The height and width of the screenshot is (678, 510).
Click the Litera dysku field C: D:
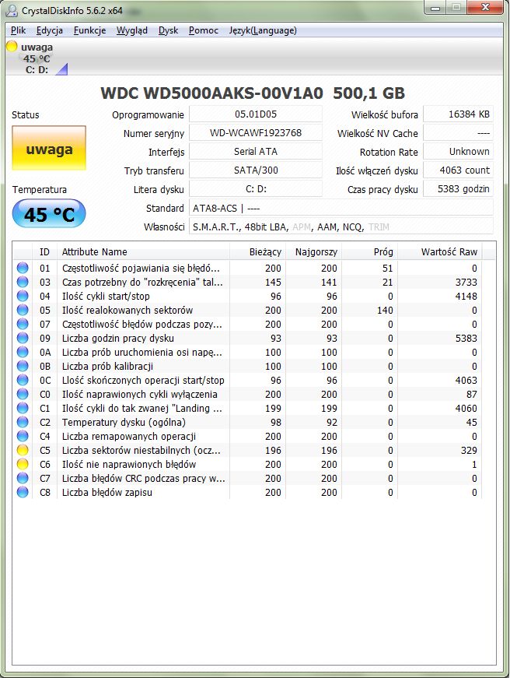pyautogui.click(x=256, y=189)
